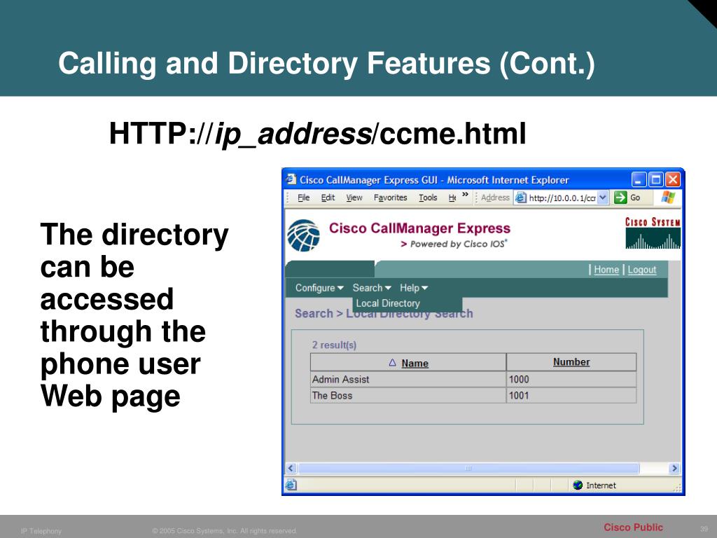Screen dimensions: 717x538
Task: Follow the Home link
Action: pyautogui.click(x=606, y=270)
